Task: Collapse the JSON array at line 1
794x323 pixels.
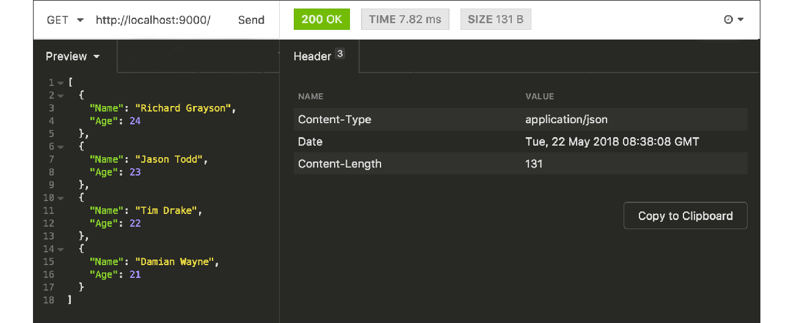Action: (x=60, y=83)
